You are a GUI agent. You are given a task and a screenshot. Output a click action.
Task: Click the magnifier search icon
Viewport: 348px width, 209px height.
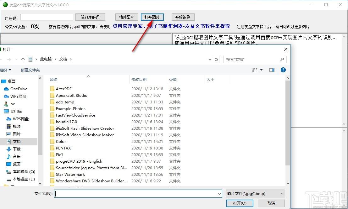tap(282, 59)
